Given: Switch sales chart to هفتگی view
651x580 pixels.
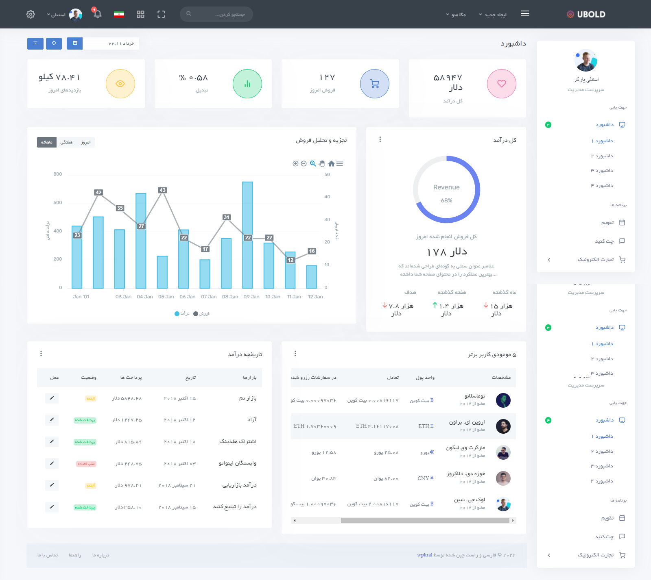Looking at the screenshot, I should 66,142.
